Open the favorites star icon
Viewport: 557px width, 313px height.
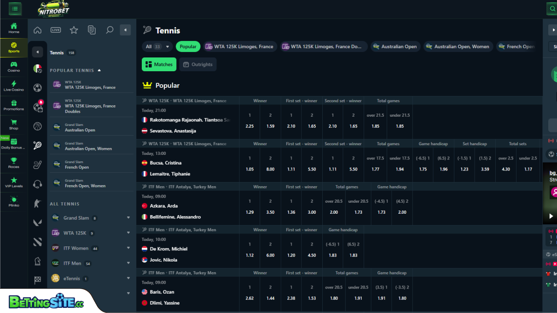(x=74, y=29)
